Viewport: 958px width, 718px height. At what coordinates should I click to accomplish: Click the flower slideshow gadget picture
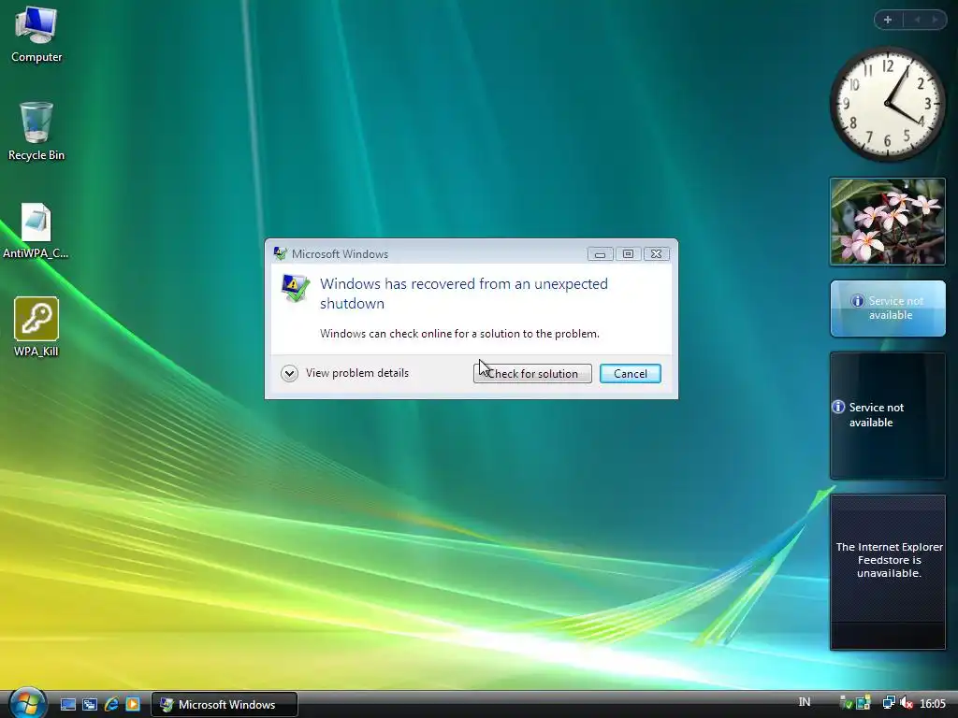click(887, 222)
